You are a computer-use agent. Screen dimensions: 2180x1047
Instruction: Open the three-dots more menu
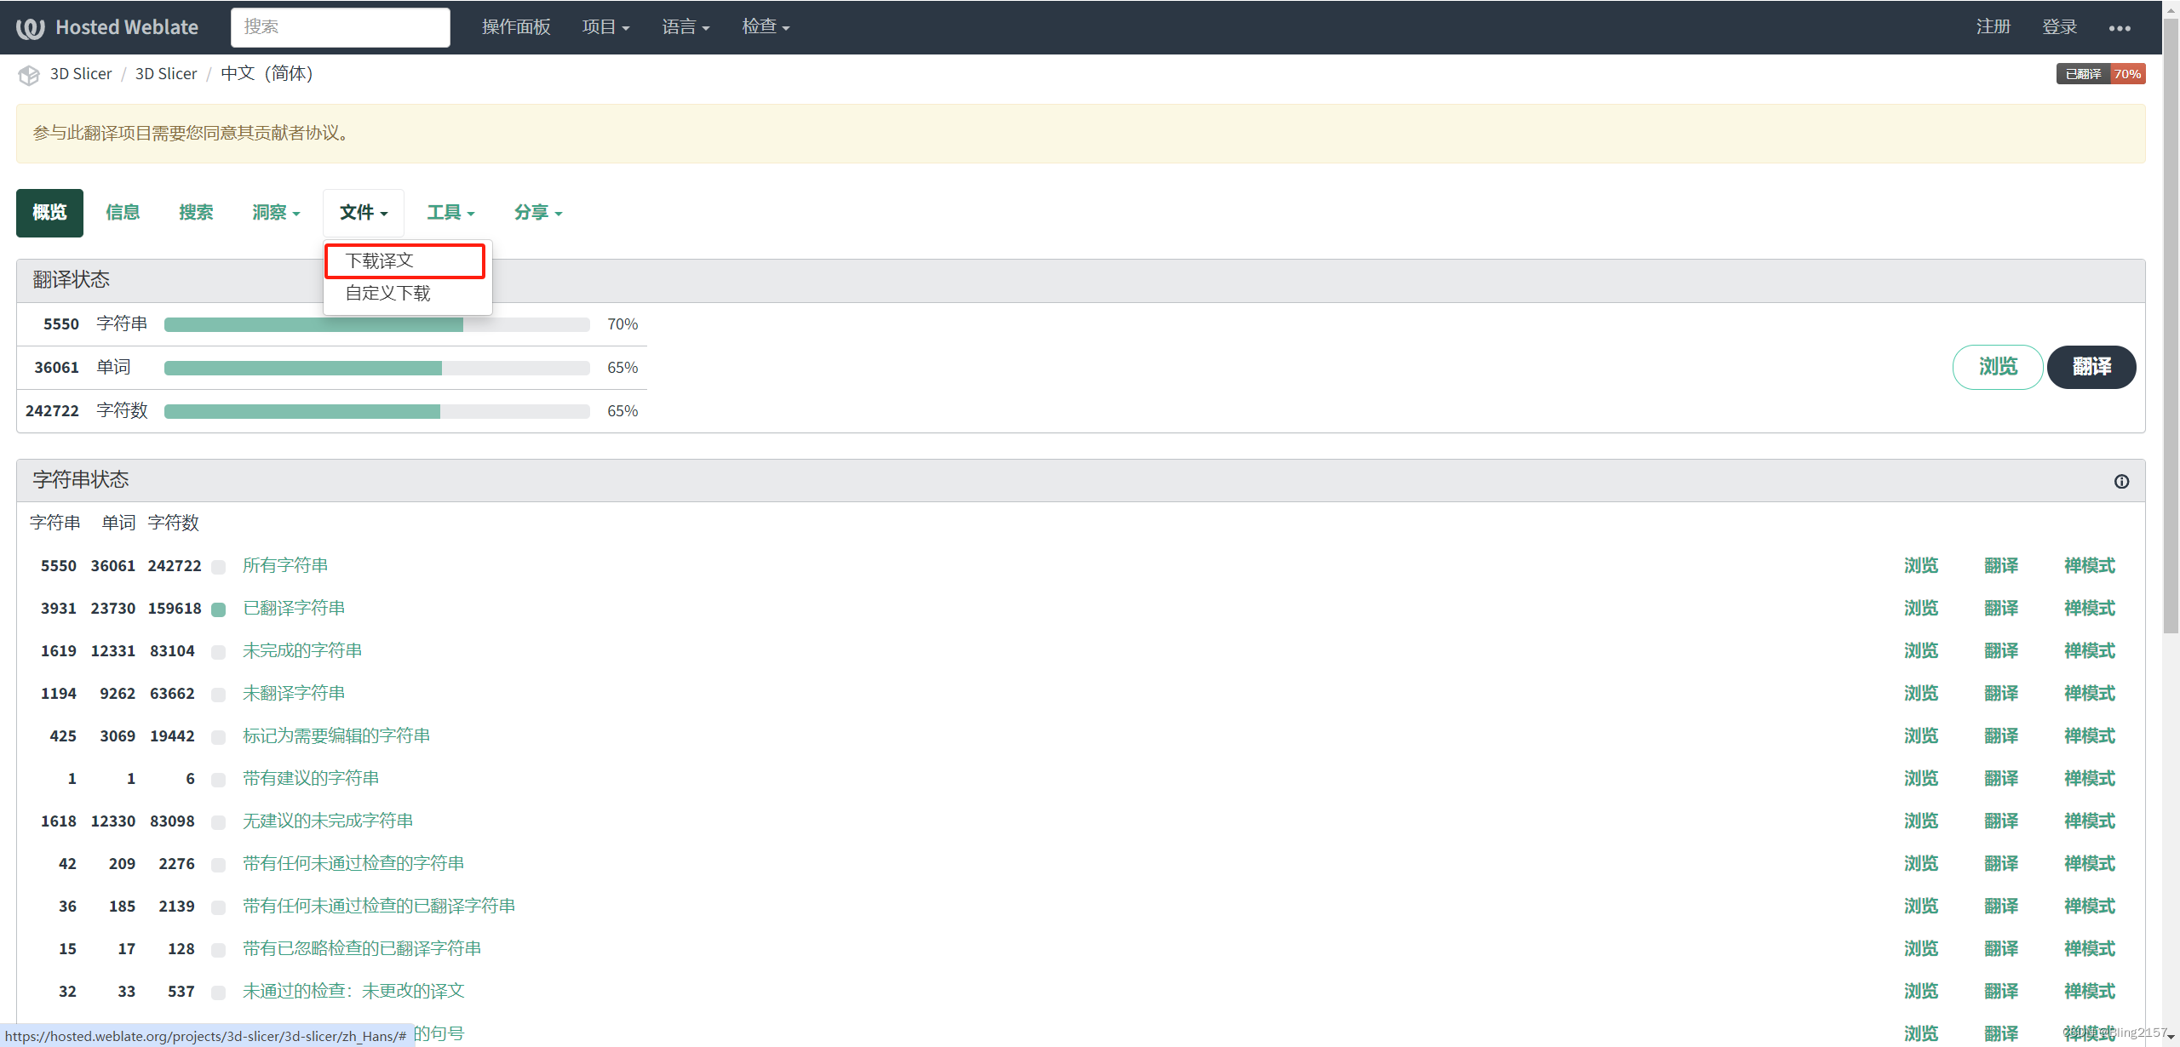[x=2119, y=28]
